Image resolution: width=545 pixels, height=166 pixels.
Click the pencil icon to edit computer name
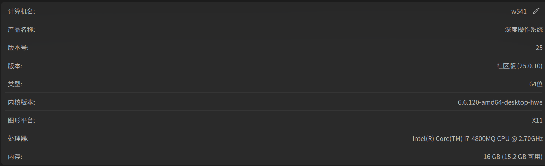[536, 11]
